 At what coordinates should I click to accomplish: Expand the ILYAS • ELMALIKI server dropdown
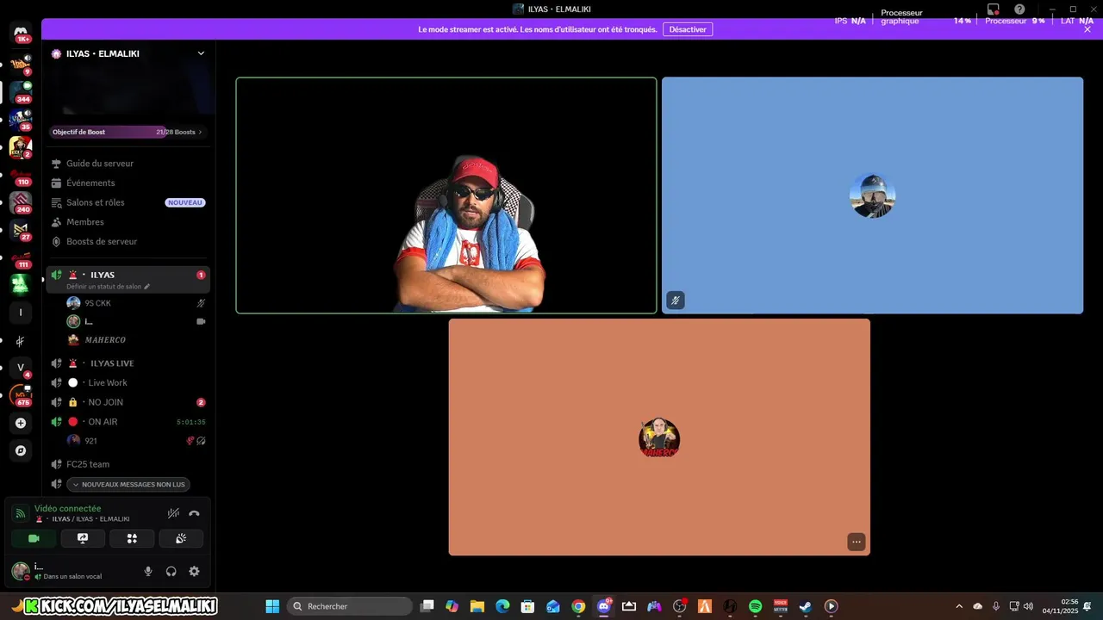pyautogui.click(x=201, y=53)
